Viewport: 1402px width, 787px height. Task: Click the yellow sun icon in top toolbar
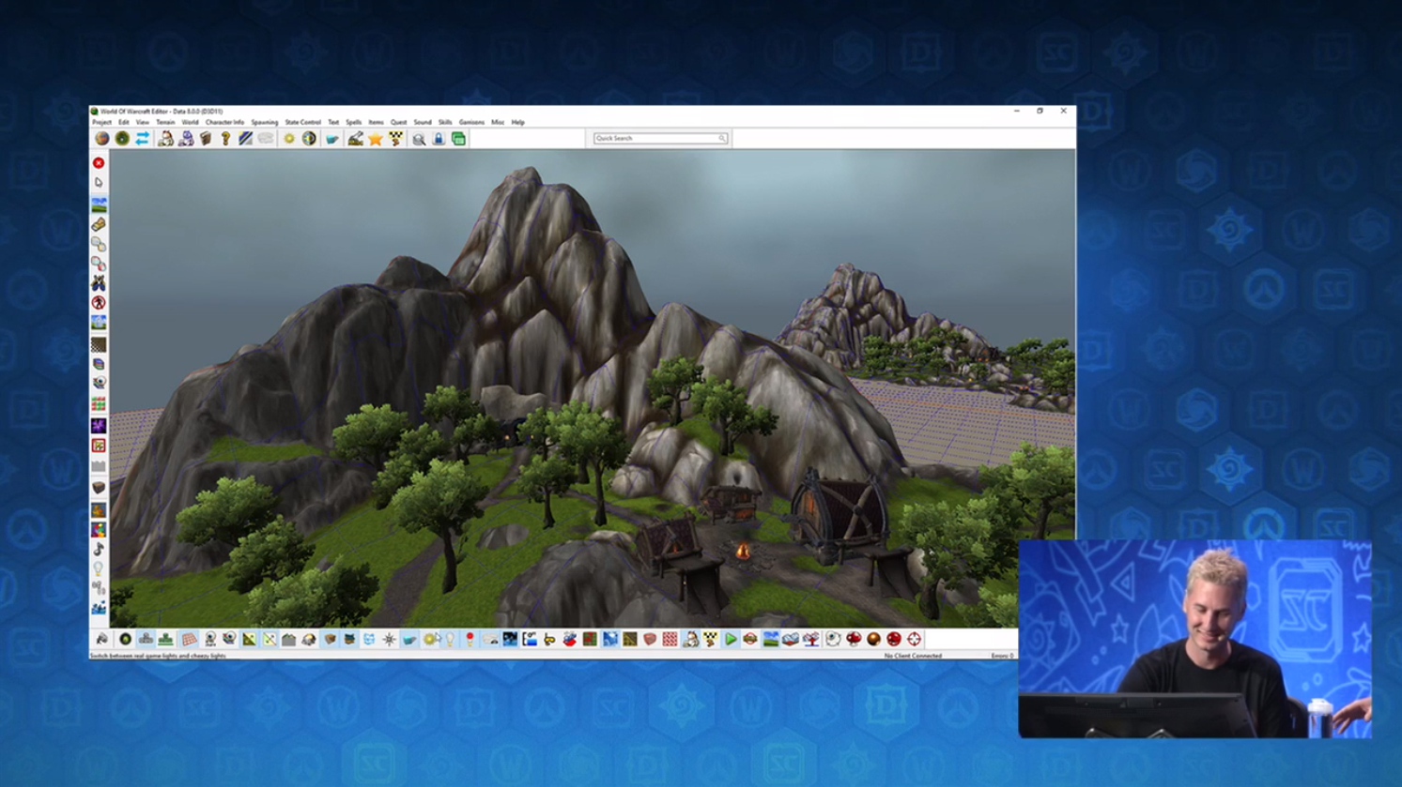[289, 139]
